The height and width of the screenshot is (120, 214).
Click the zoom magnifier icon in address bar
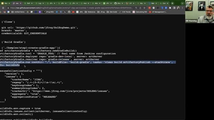(x=136, y=8)
